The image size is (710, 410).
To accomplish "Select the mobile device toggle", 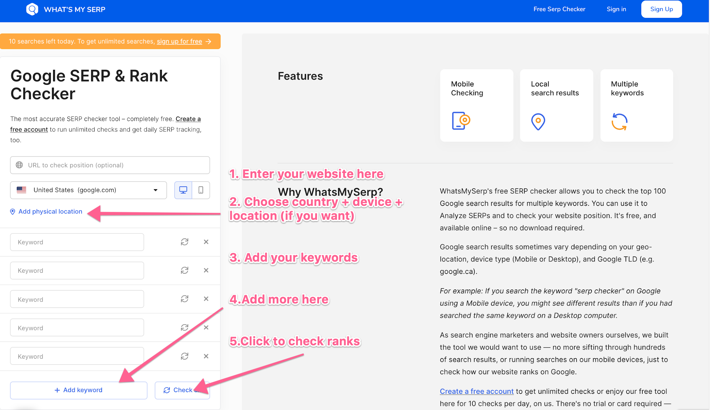I will pos(201,190).
